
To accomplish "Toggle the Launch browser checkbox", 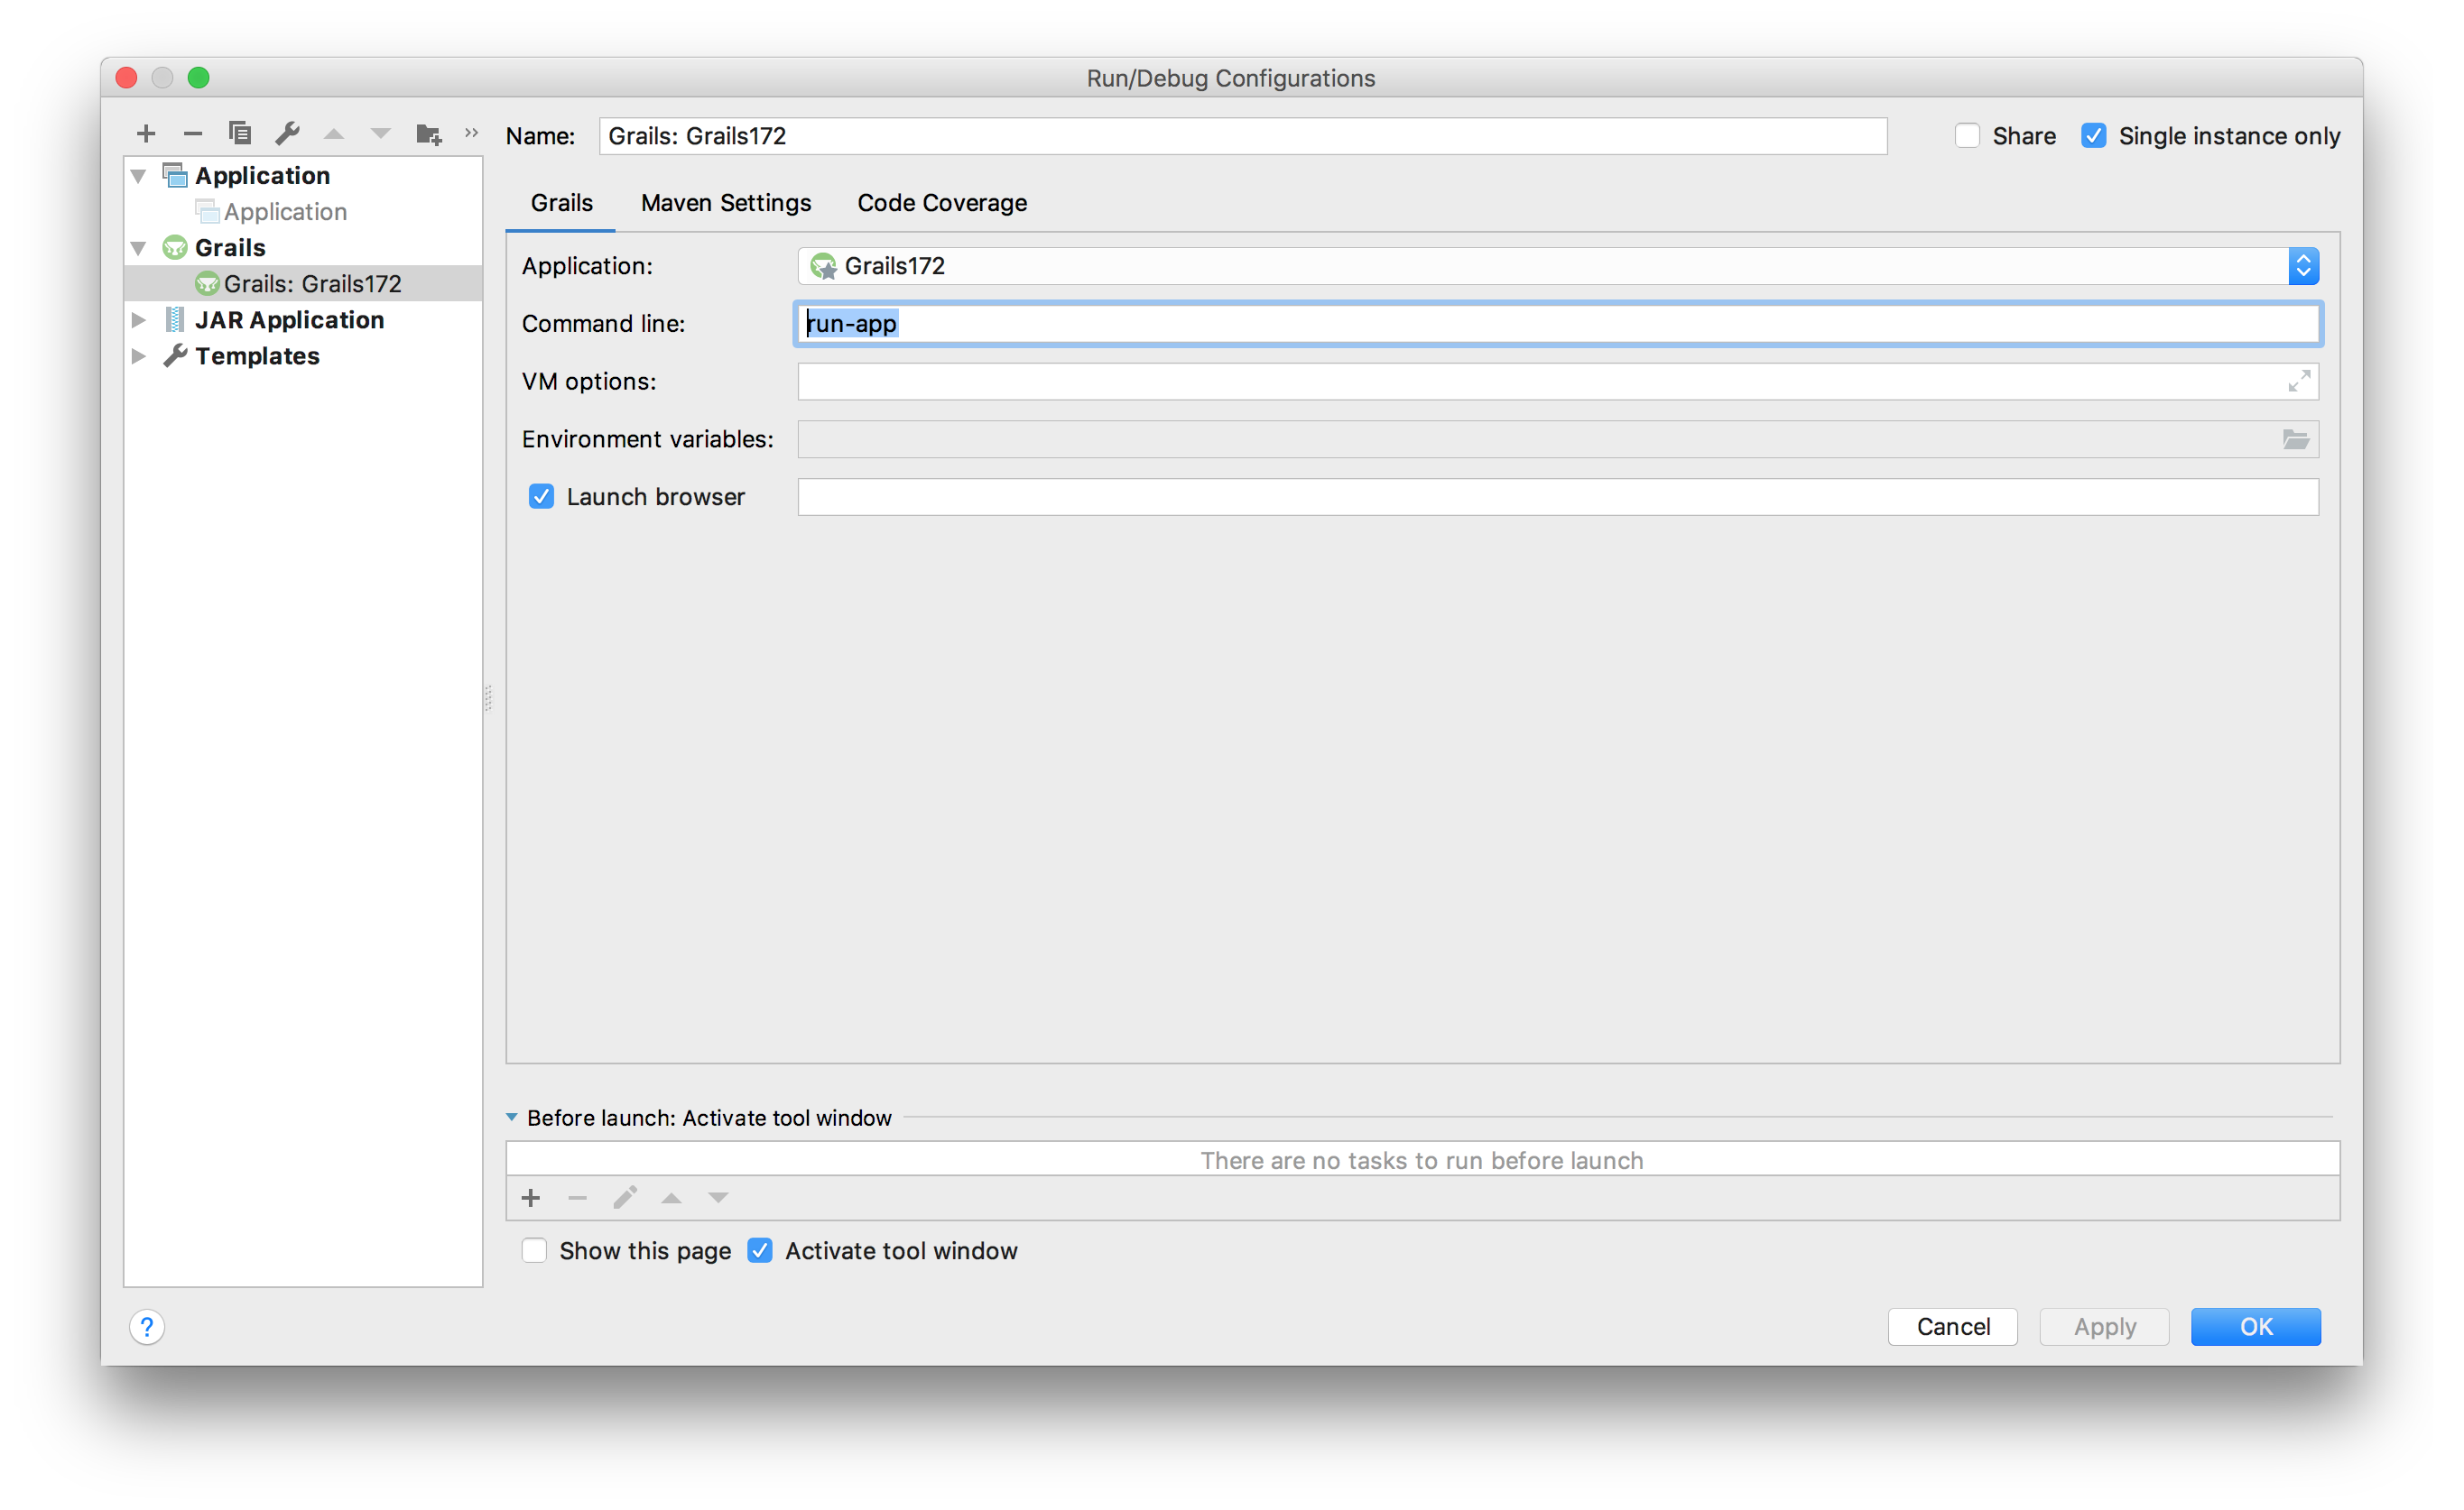I will 541,497.
